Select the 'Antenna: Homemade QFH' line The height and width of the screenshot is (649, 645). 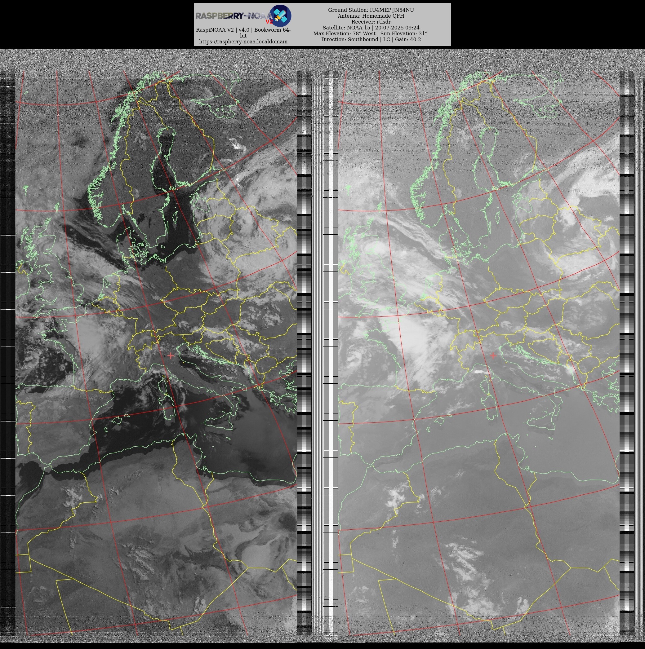click(x=371, y=16)
